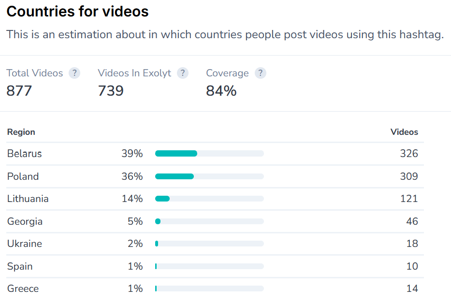The image size is (451, 303).
Task: Select the Poland region name
Action: [x=23, y=176]
